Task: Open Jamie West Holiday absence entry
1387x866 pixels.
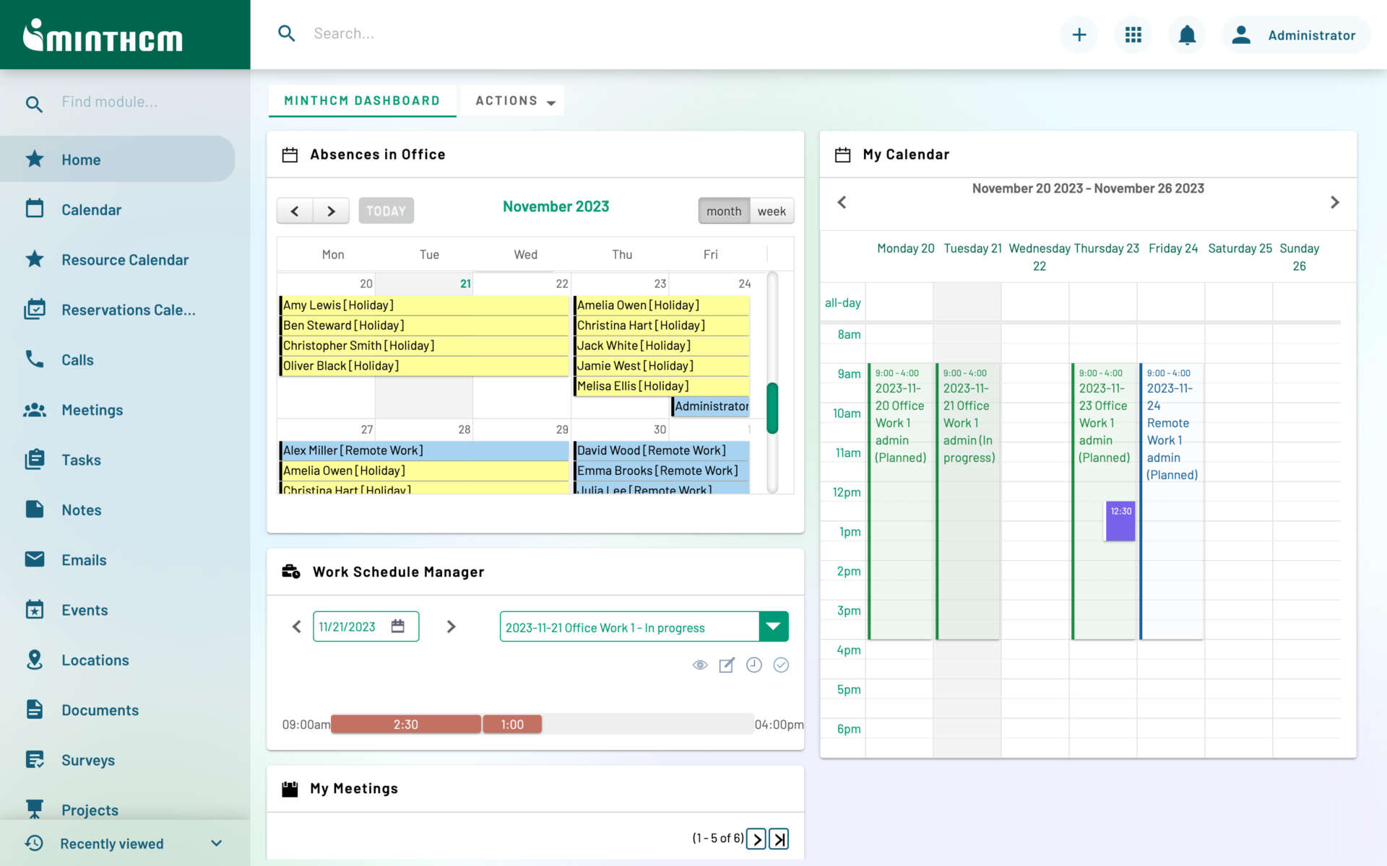Action: [x=661, y=366]
